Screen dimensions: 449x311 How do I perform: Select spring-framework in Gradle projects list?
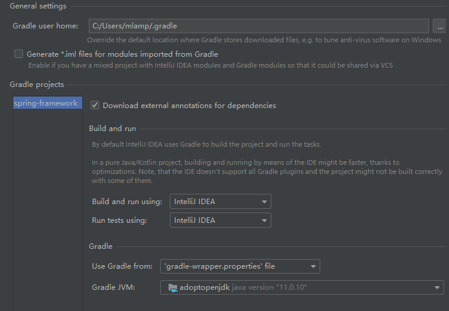click(48, 103)
